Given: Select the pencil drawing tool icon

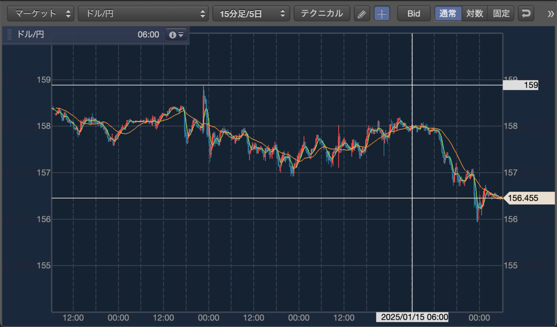Looking at the screenshot, I should tap(362, 13).
